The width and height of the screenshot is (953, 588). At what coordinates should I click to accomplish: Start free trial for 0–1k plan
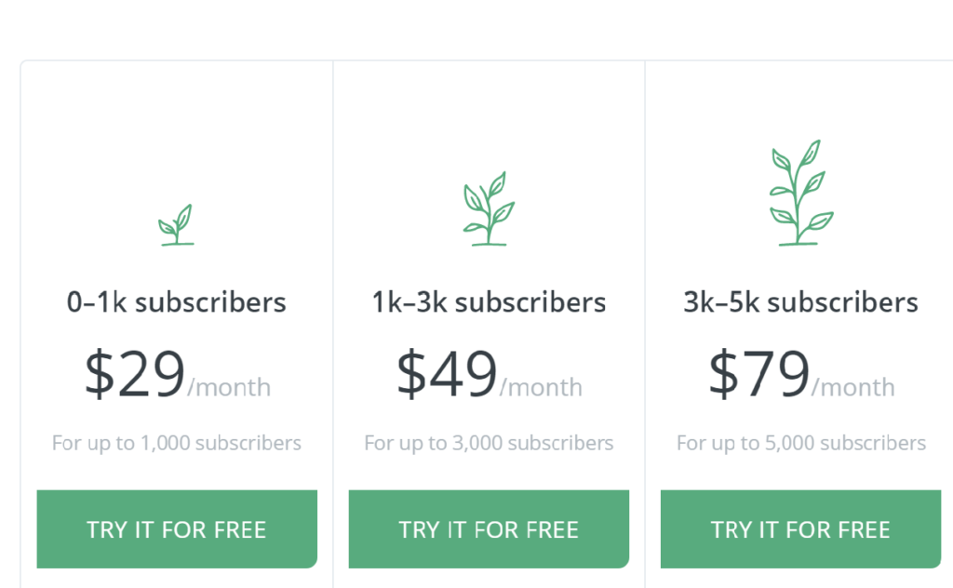coord(177,529)
